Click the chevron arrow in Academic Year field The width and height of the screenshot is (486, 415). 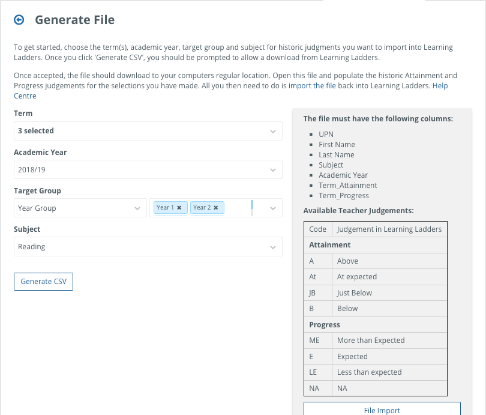tap(273, 170)
